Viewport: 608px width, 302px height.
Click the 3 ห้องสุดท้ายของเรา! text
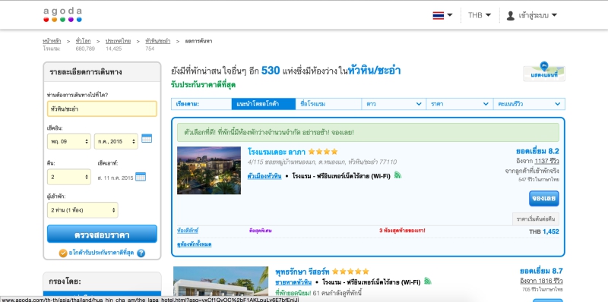(x=402, y=231)
